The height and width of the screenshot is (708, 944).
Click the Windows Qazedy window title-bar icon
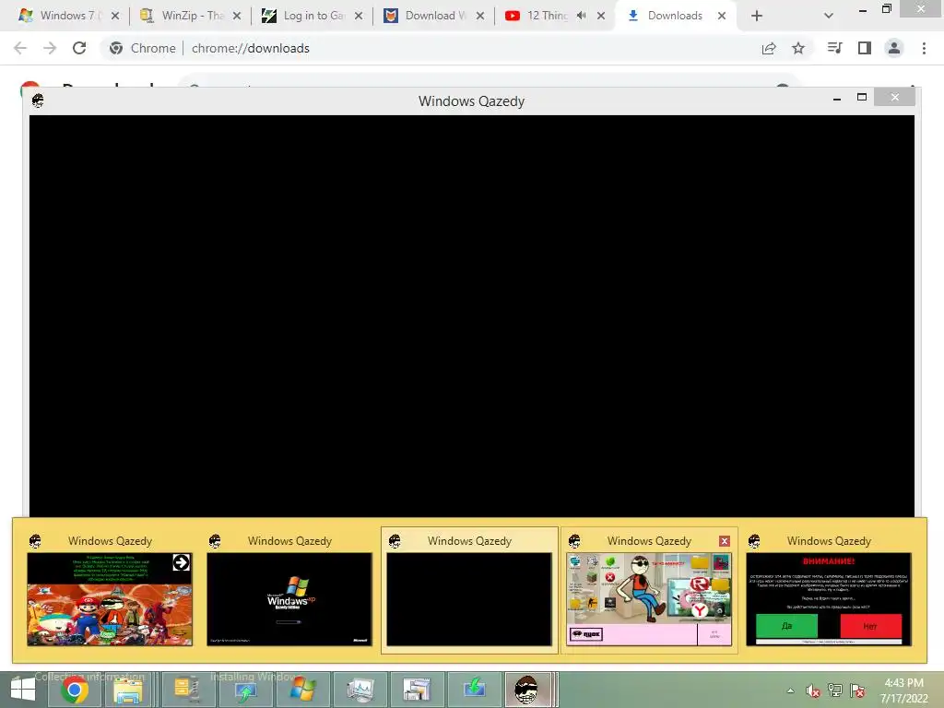38,100
